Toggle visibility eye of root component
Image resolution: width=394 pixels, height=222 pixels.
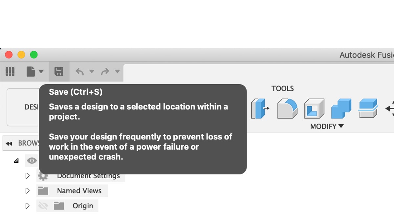32,161
